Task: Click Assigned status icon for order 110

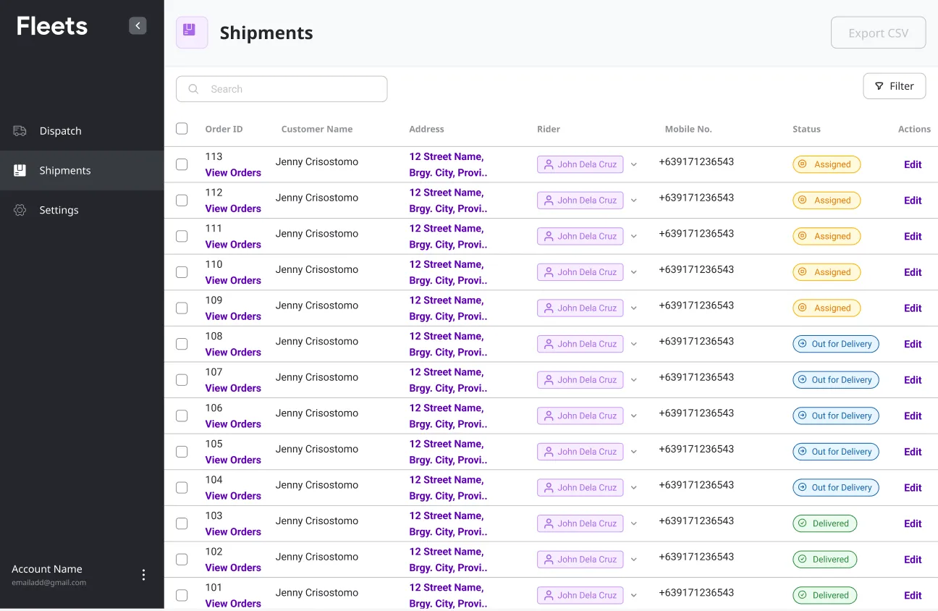Action: click(x=802, y=272)
